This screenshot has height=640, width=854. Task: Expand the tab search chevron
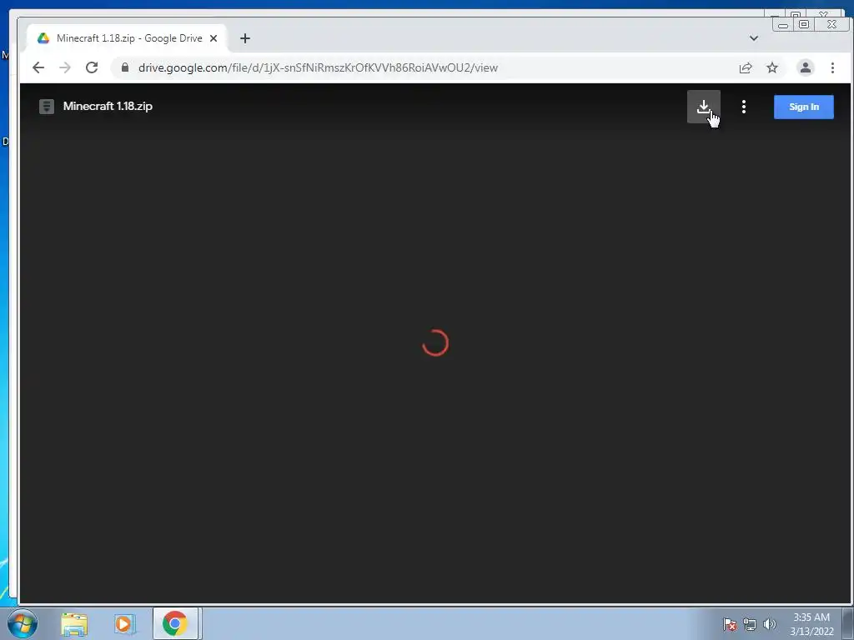coord(753,38)
